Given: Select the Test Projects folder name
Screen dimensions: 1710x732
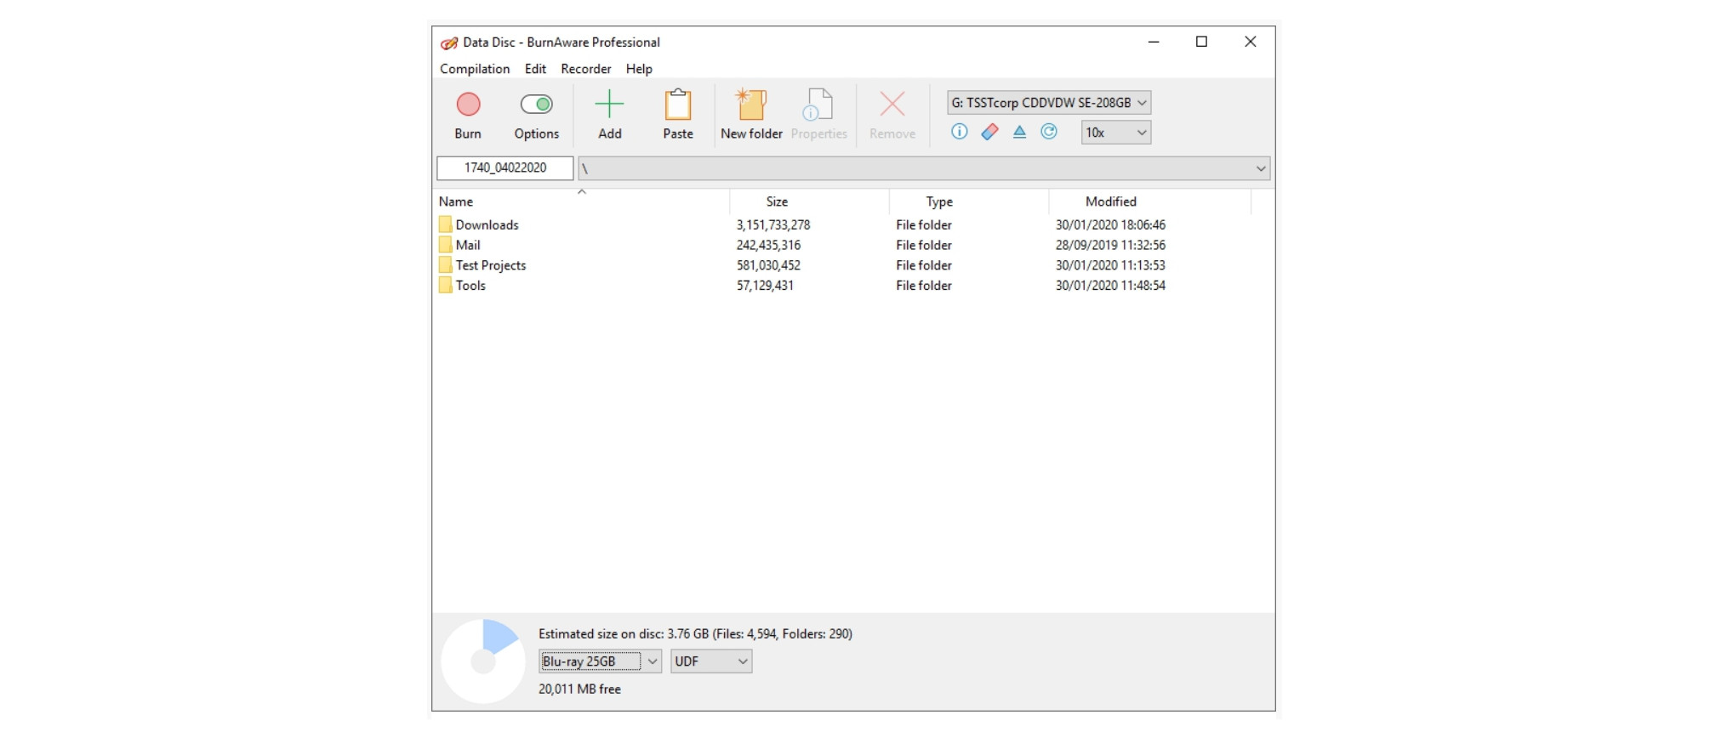Looking at the screenshot, I should point(491,265).
